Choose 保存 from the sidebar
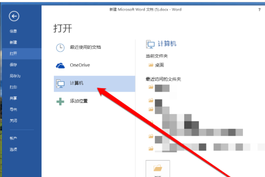265x177 pixels. point(13,65)
